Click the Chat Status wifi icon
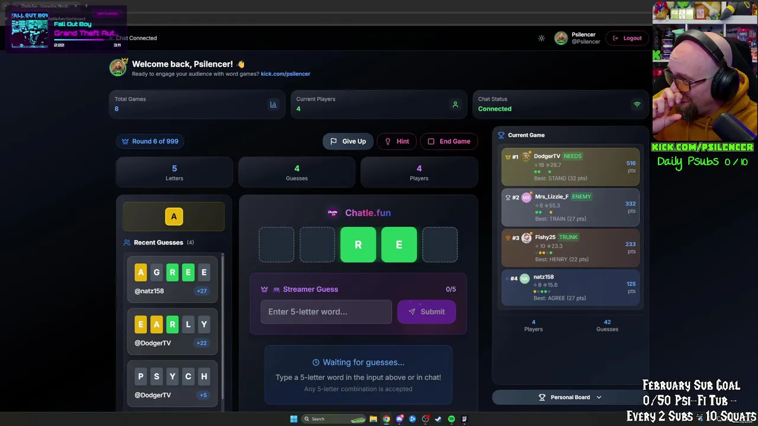Image resolution: width=758 pixels, height=426 pixels. pos(637,105)
